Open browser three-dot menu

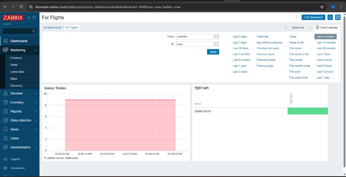pyautogui.click(x=341, y=7)
